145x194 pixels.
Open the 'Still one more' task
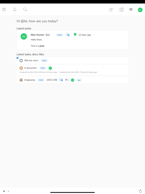31,61
